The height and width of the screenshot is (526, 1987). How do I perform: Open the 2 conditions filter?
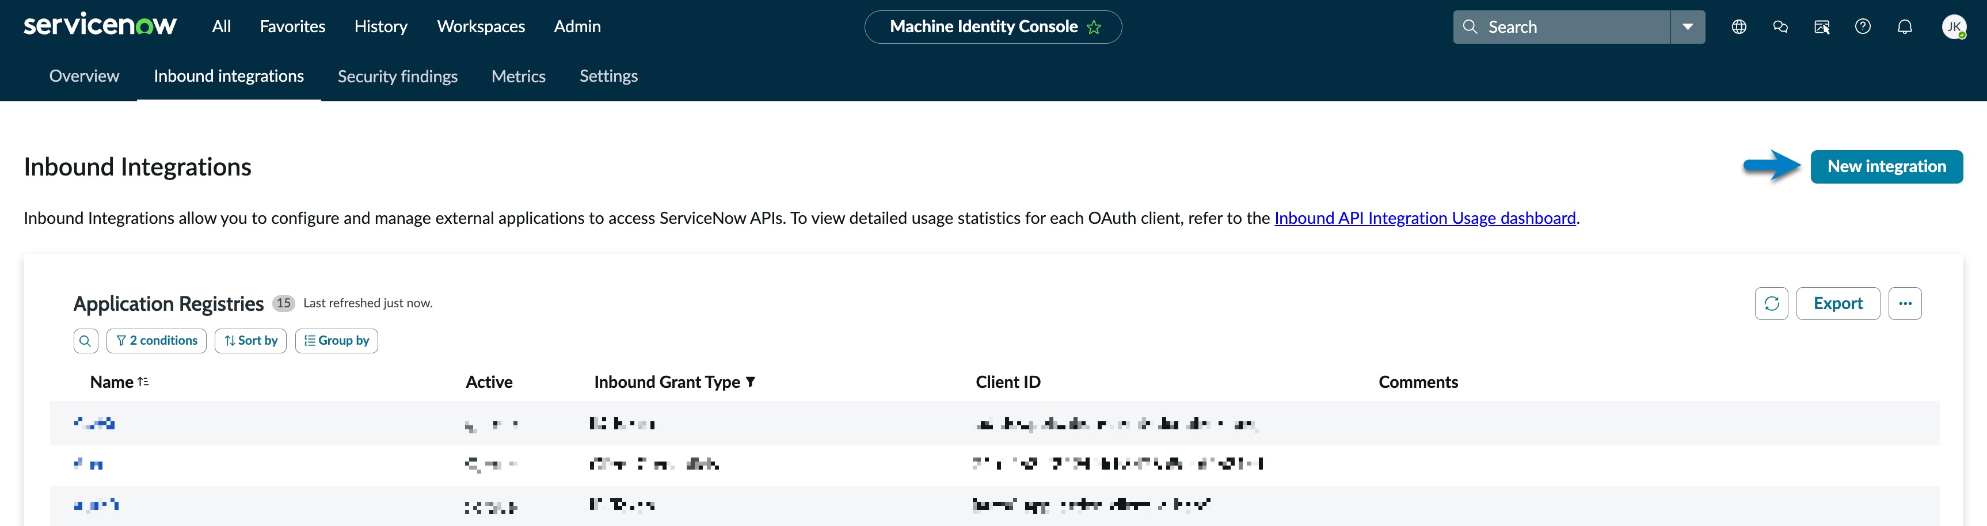coord(157,341)
